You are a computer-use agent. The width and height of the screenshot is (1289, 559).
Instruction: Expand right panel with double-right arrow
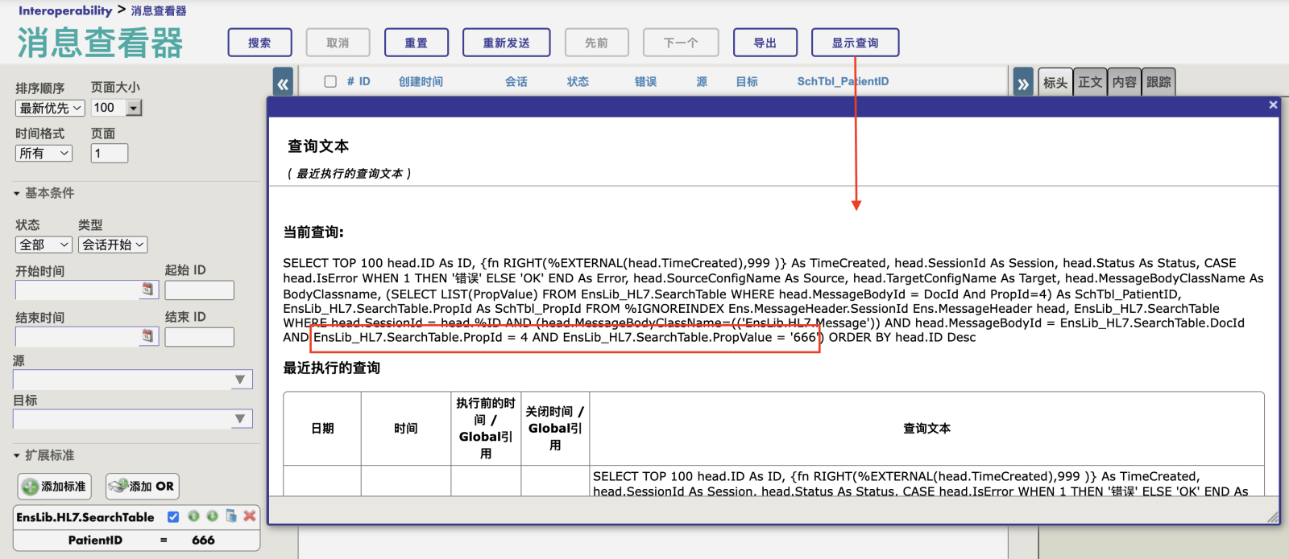(1023, 83)
